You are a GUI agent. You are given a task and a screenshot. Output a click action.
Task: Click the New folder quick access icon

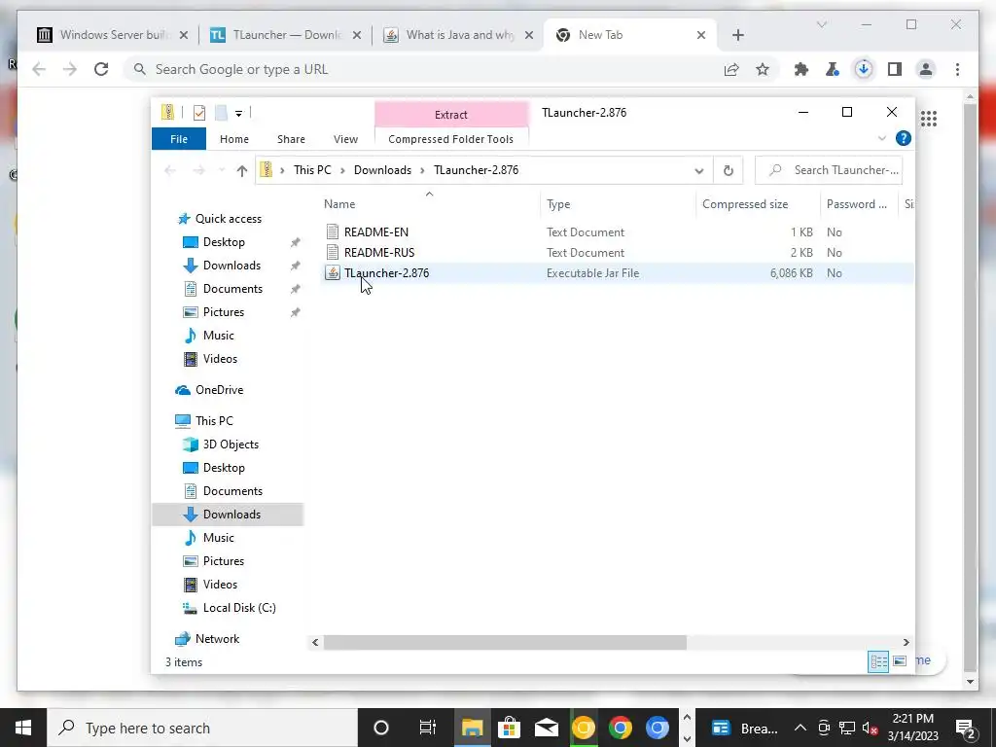pos(221,113)
